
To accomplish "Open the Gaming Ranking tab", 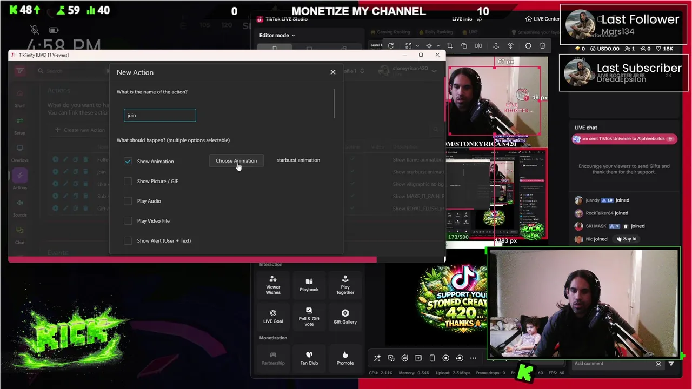I will coord(390,32).
